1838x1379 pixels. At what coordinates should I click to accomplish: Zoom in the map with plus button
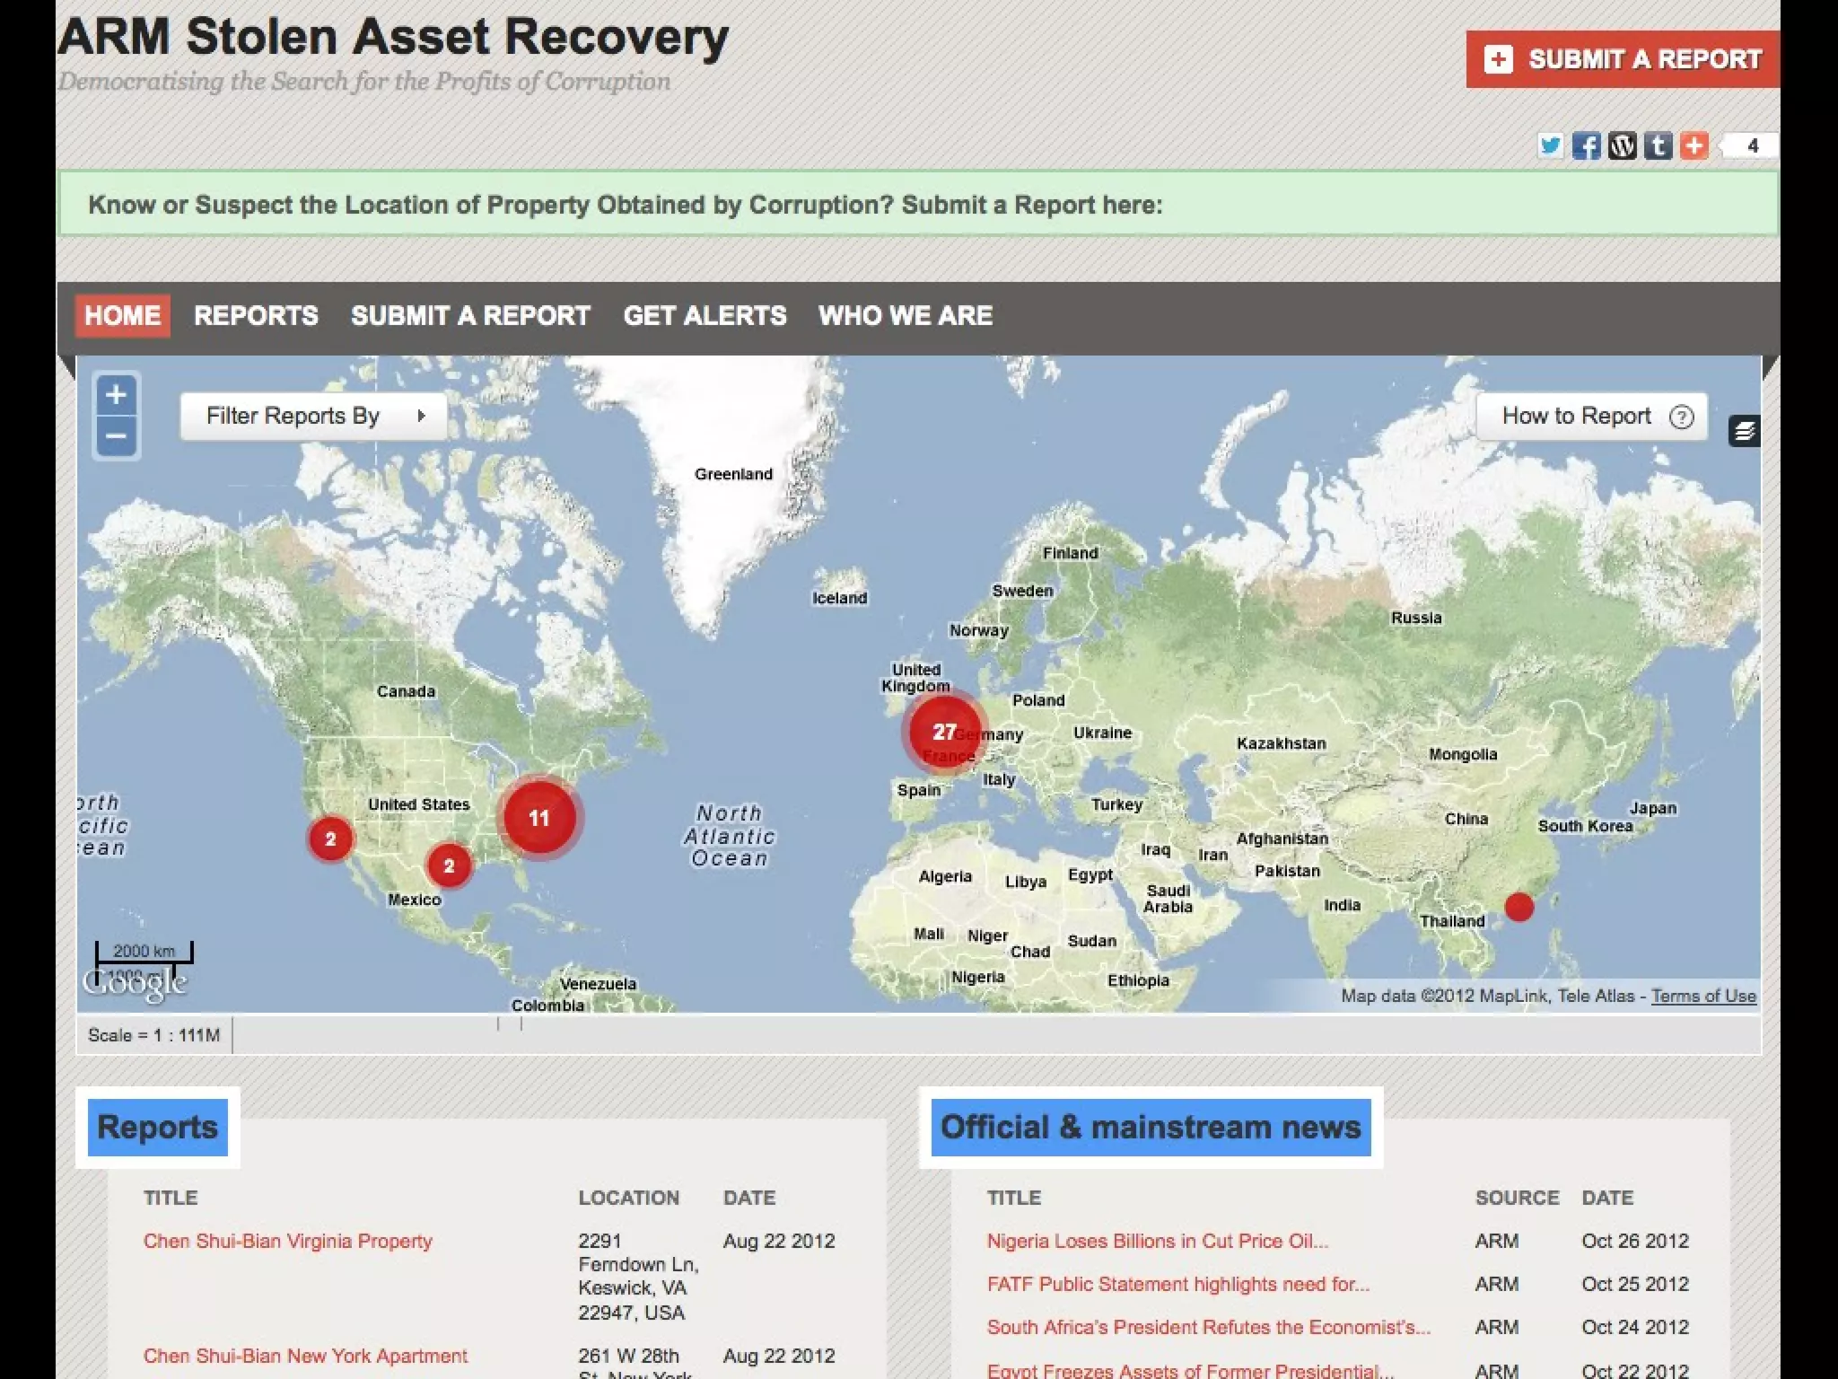[117, 395]
